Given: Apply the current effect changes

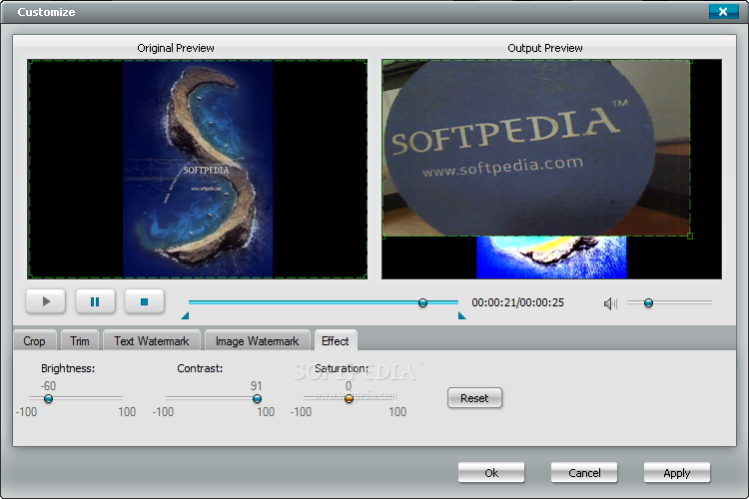Looking at the screenshot, I should (677, 473).
